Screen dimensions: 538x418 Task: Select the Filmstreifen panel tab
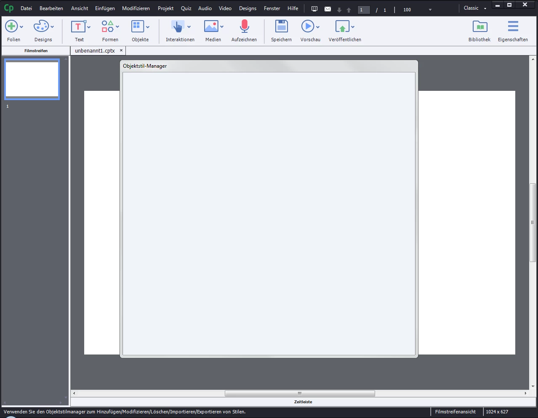point(36,50)
